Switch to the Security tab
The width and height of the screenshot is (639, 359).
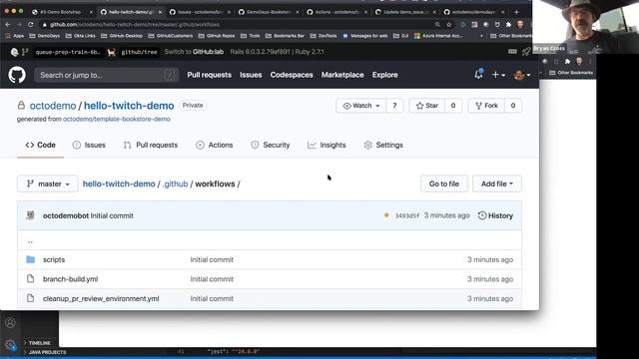[x=271, y=145]
